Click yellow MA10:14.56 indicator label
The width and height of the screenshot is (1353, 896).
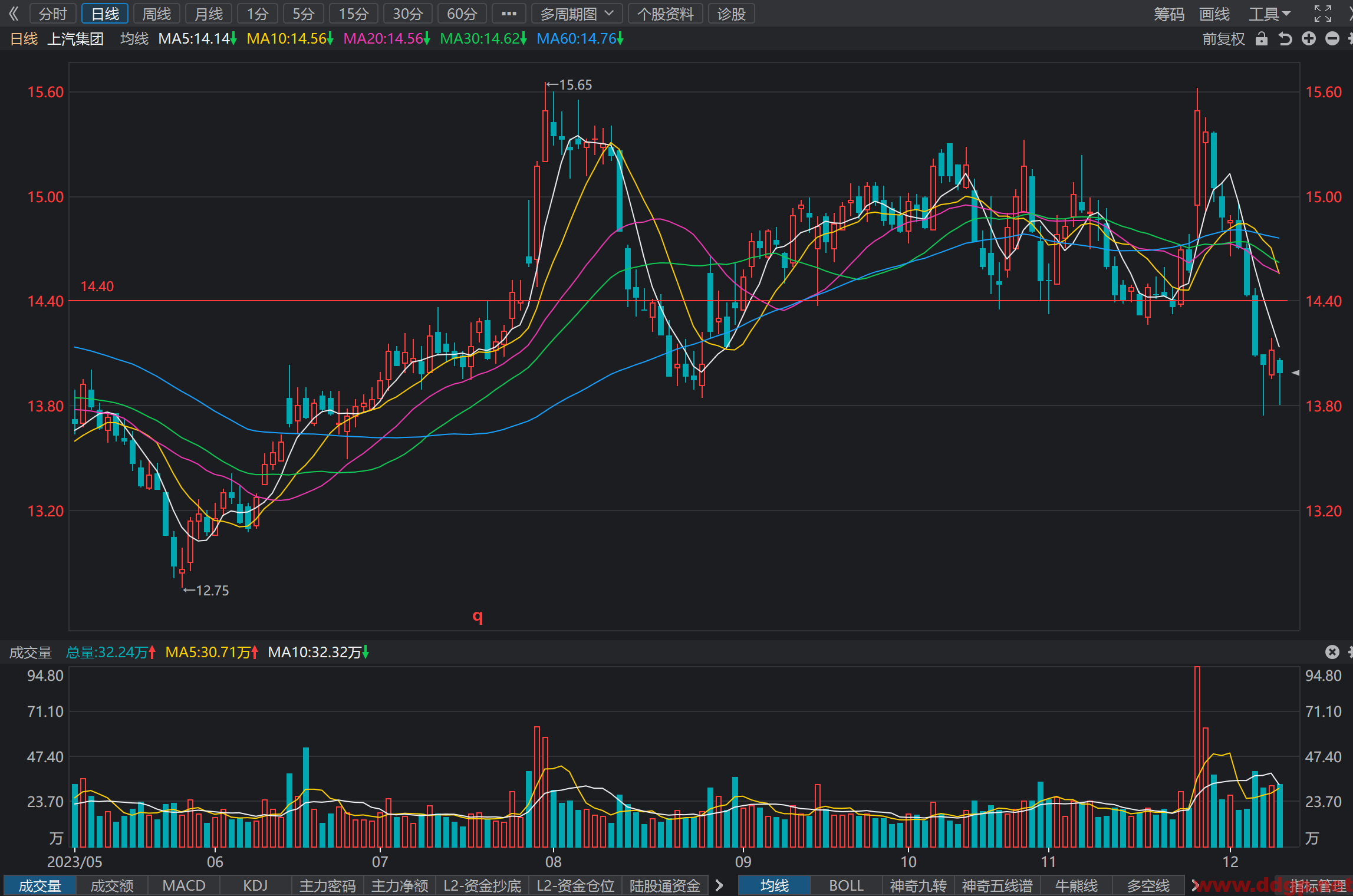[x=290, y=39]
